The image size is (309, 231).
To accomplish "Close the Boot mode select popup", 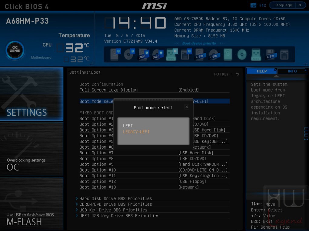I will [x=187, y=107].
